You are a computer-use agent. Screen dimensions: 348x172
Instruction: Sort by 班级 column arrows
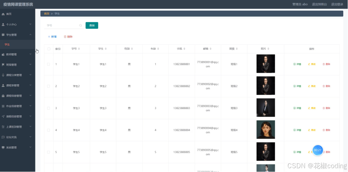(x=237, y=49)
